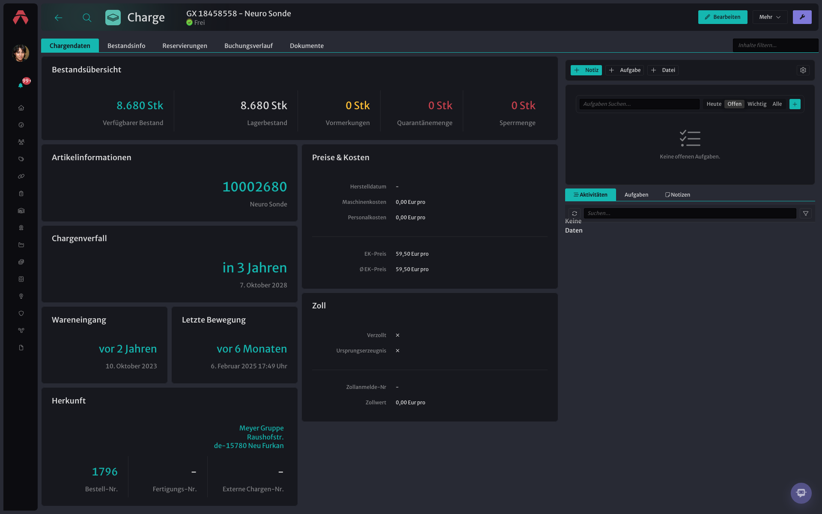Open the notifications bell icon
The width and height of the screenshot is (822, 514).
pos(21,85)
